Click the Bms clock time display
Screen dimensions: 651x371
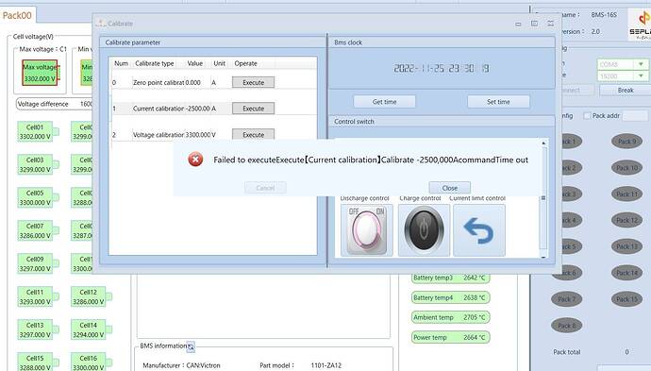(x=442, y=68)
